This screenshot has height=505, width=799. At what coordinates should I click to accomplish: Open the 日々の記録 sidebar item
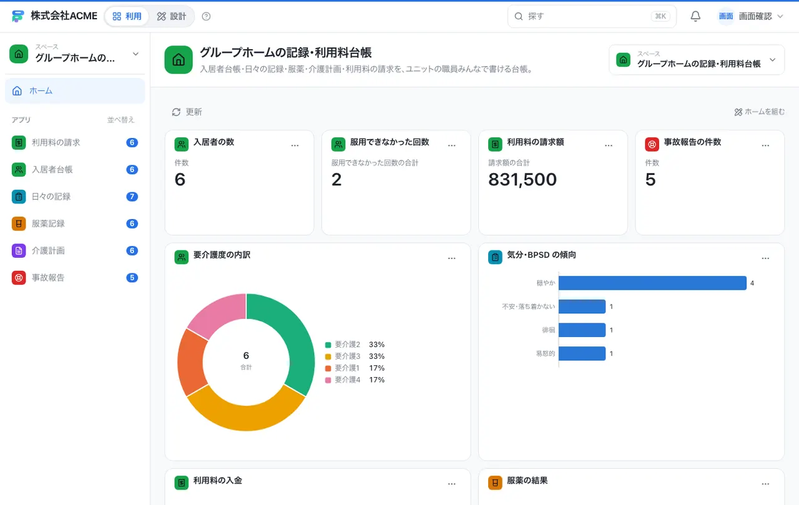(x=75, y=196)
